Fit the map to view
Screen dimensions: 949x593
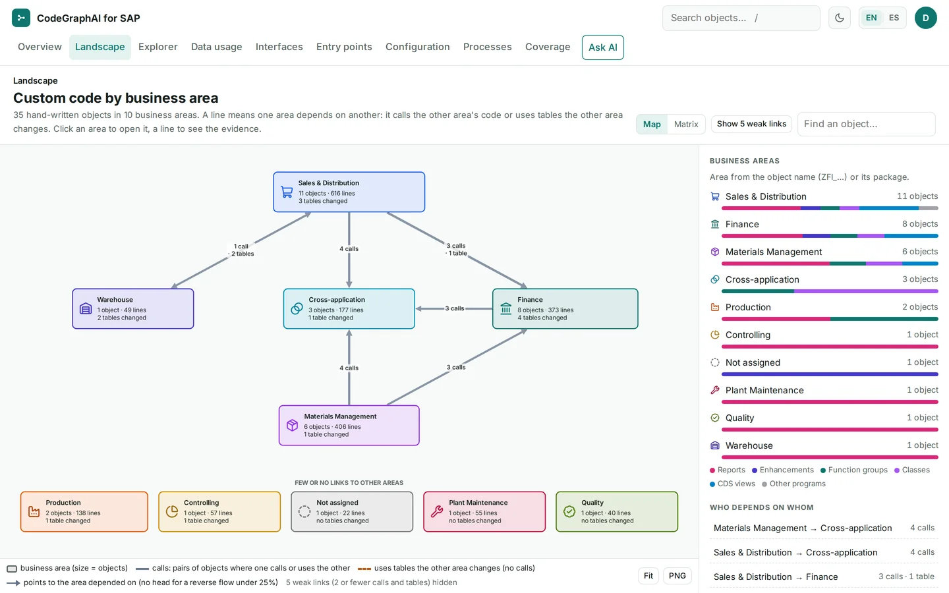[648, 576]
